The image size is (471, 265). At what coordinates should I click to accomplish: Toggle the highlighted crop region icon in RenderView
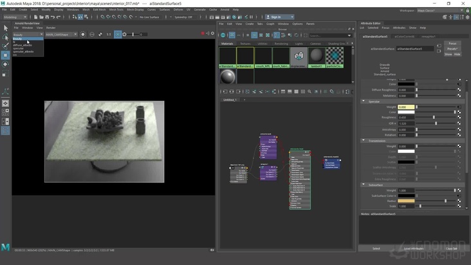(x=118, y=35)
